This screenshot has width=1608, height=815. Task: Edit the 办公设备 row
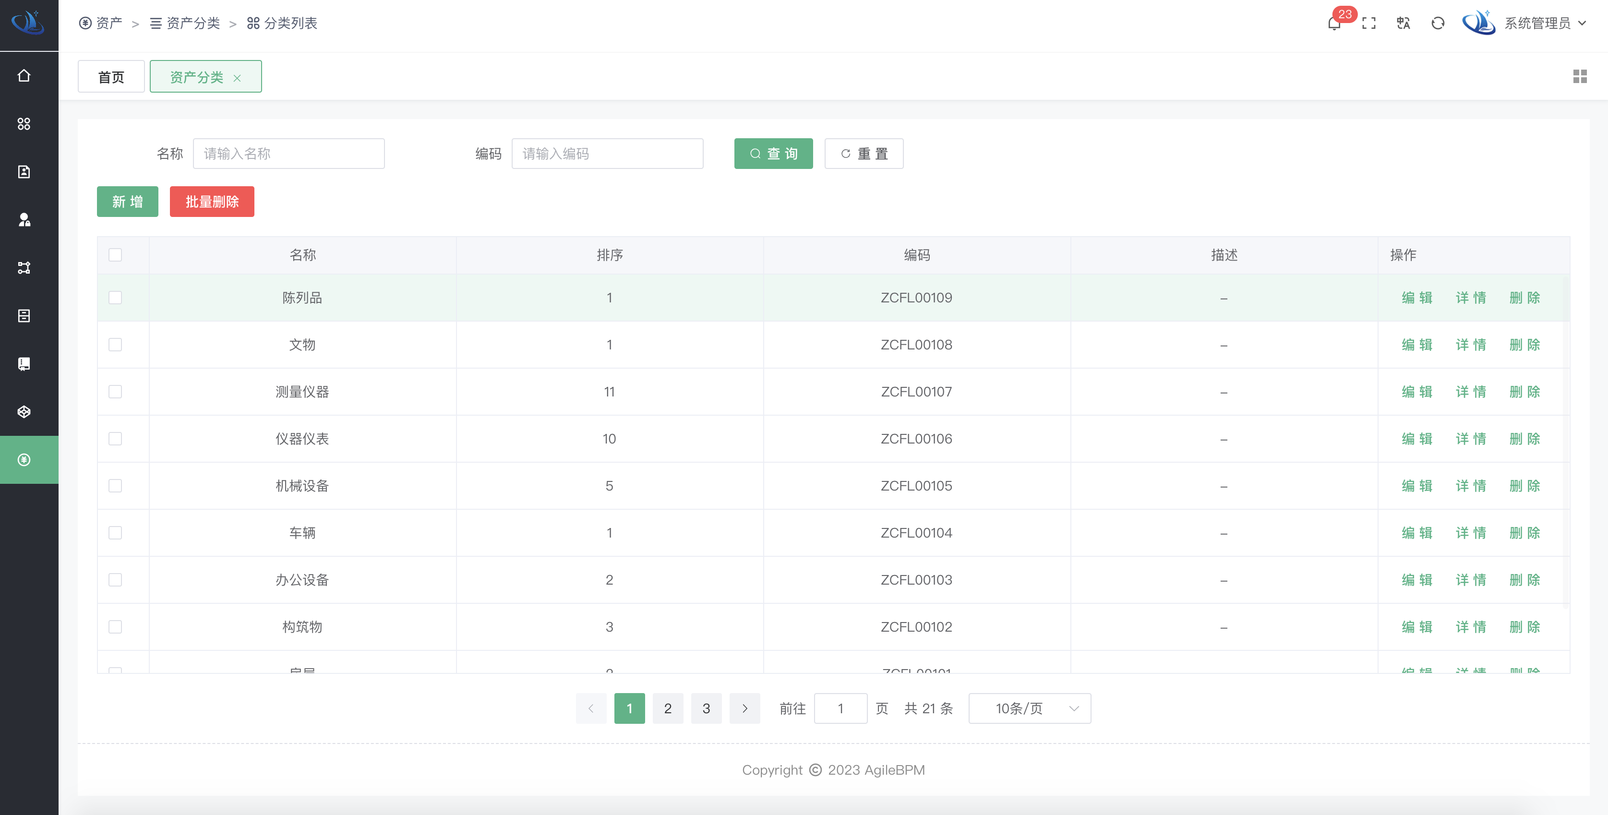(1417, 580)
